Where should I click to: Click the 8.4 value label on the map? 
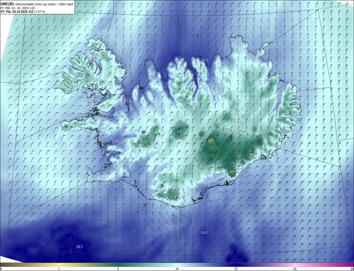pos(32,36)
